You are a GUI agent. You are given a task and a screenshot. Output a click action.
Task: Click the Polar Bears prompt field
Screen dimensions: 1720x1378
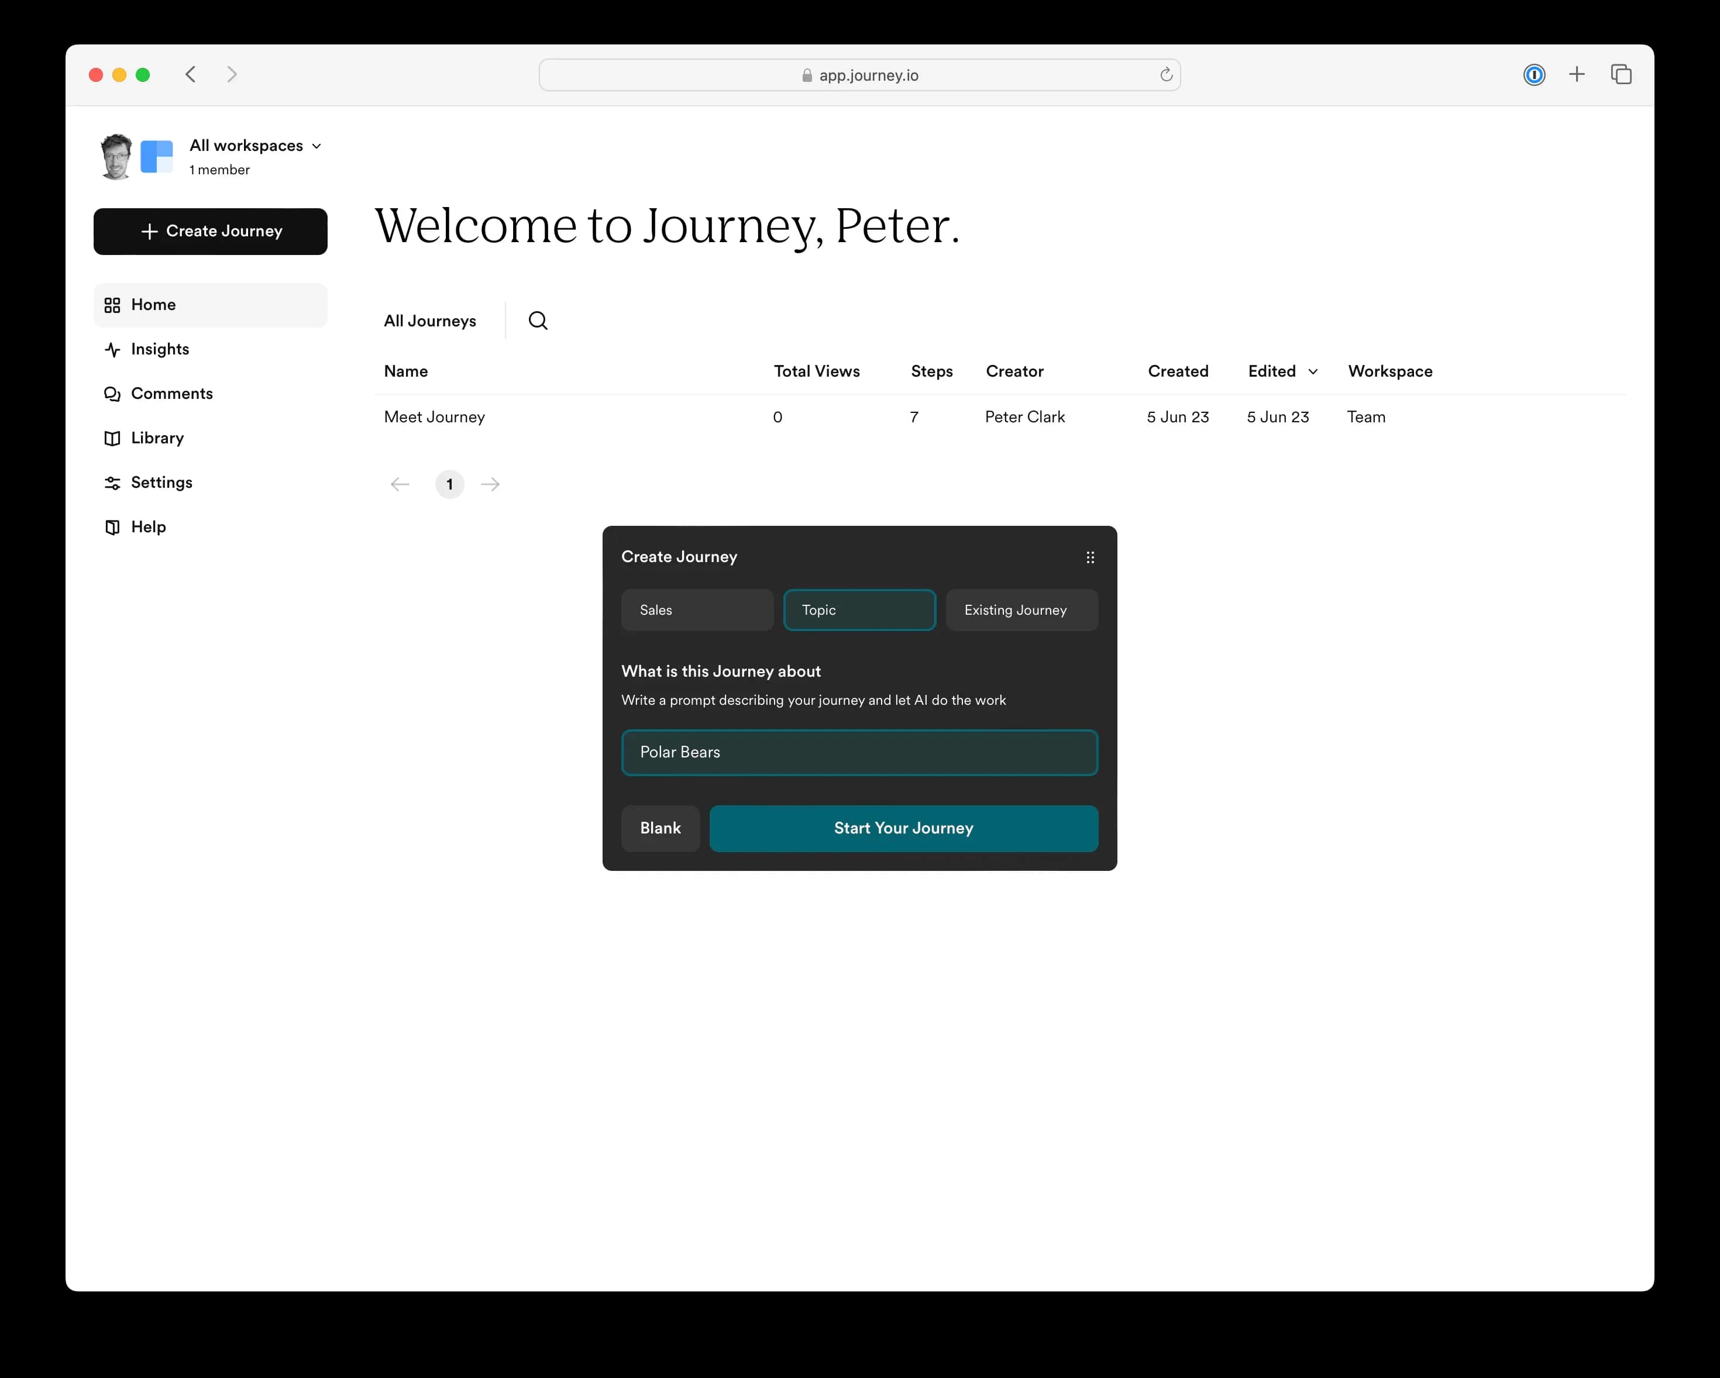pos(859,752)
